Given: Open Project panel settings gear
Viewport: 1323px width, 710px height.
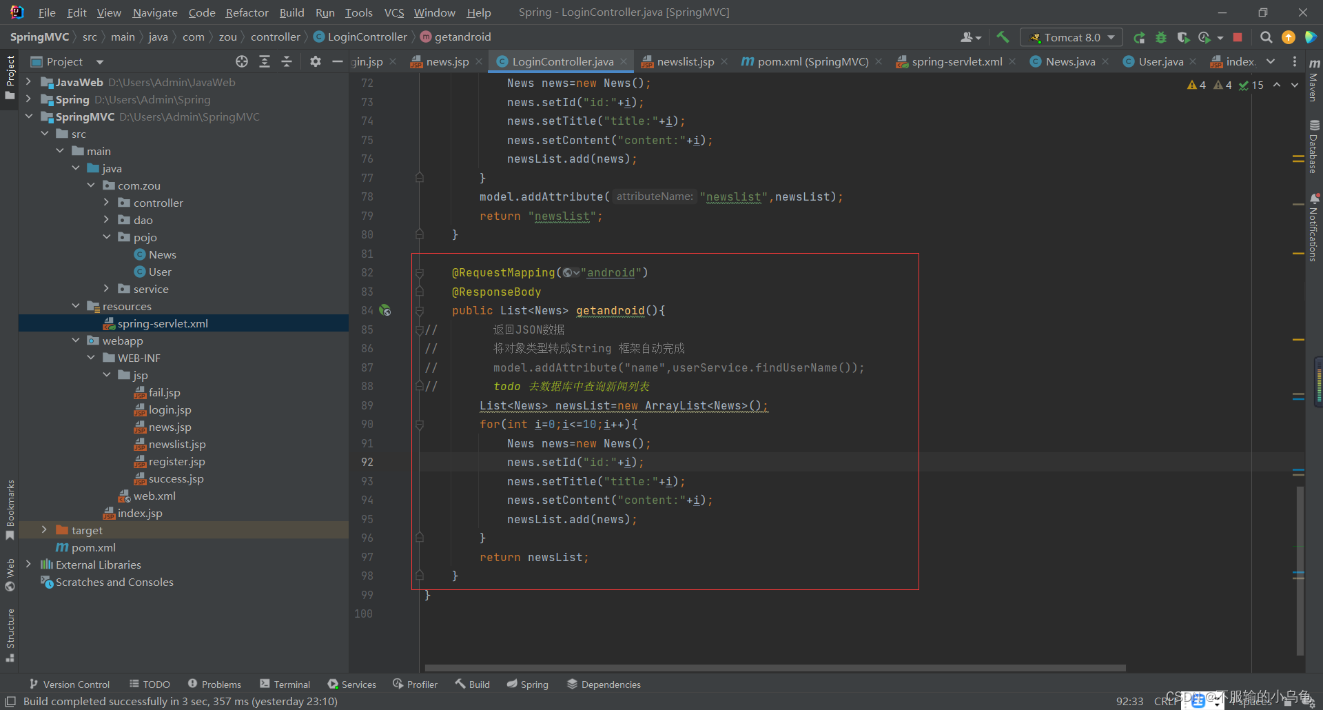Looking at the screenshot, I should click(x=316, y=61).
